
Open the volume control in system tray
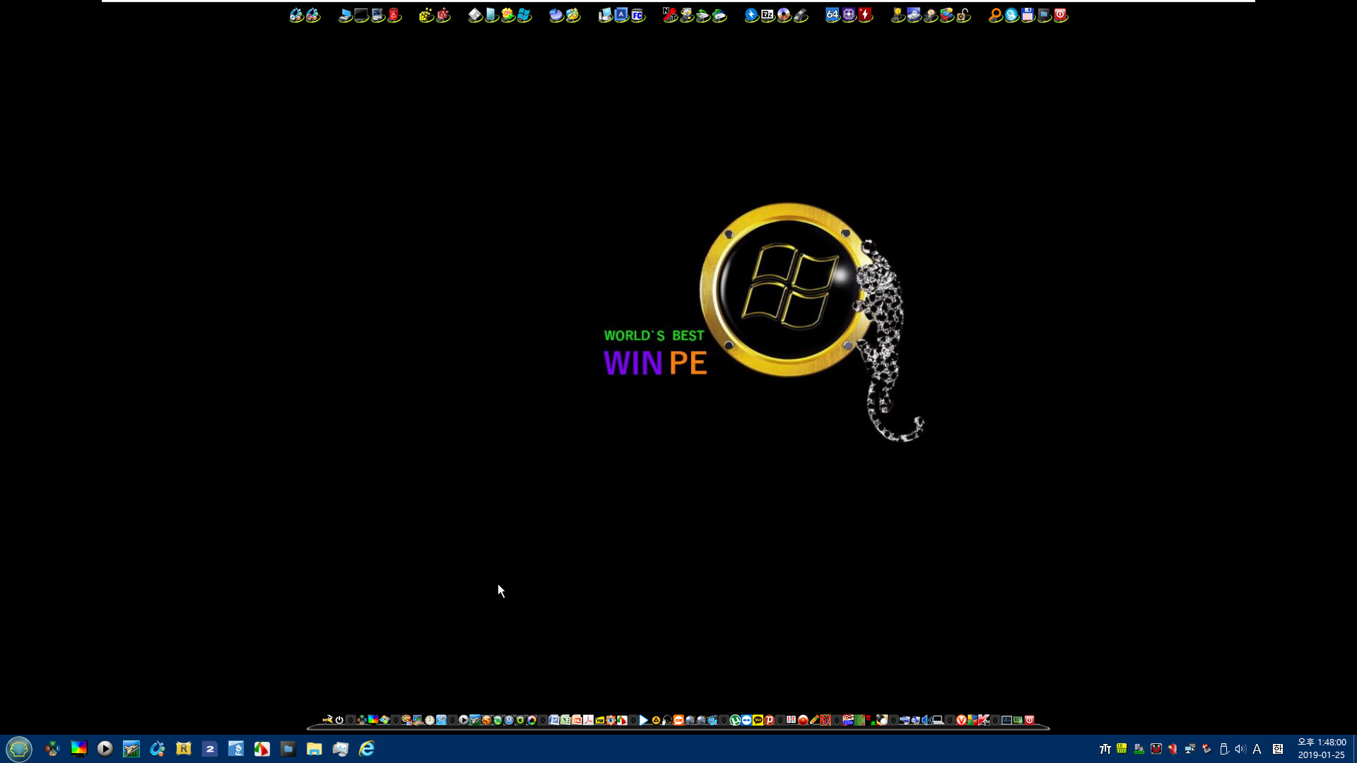(1240, 749)
